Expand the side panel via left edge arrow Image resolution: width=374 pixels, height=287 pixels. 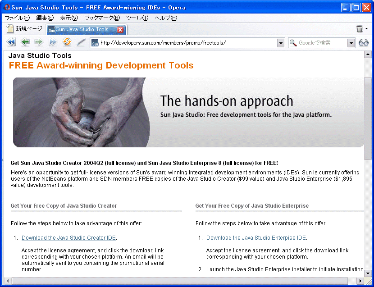click(2, 159)
